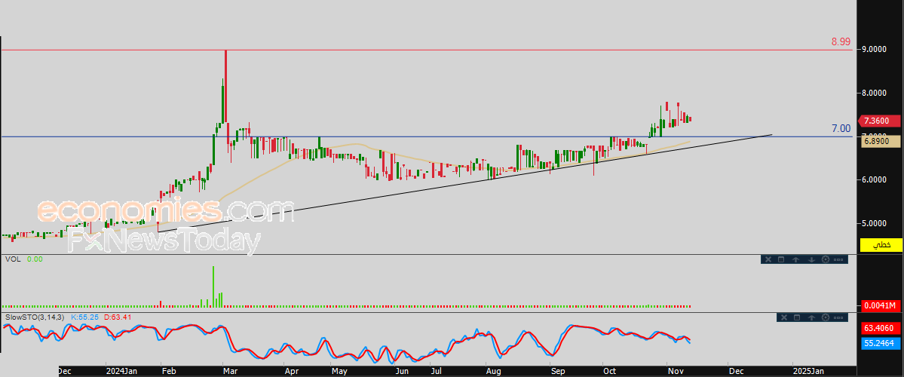Move the SlowSTO panel up
904x377 pixels.
pyautogui.click(x=811, y=317)
